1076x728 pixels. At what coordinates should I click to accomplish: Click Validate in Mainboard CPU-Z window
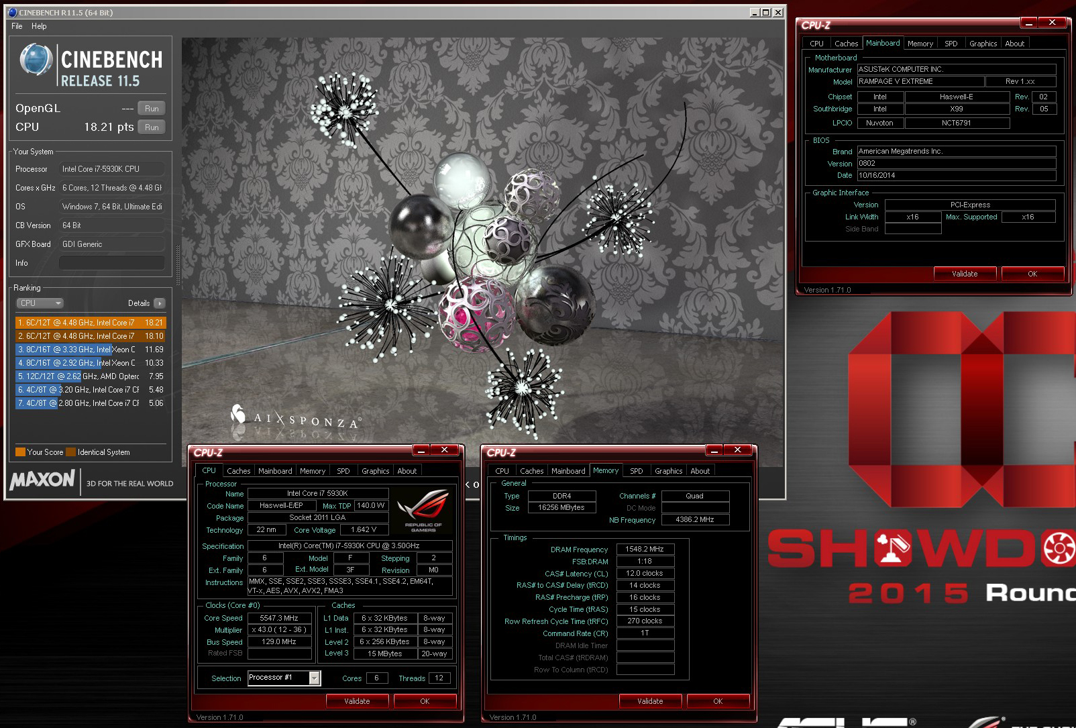coord(965,274)
